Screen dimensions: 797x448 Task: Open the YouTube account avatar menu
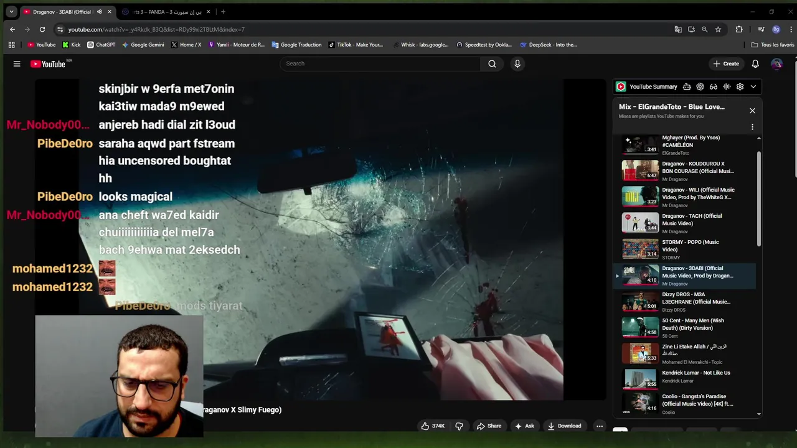[776, 63]
